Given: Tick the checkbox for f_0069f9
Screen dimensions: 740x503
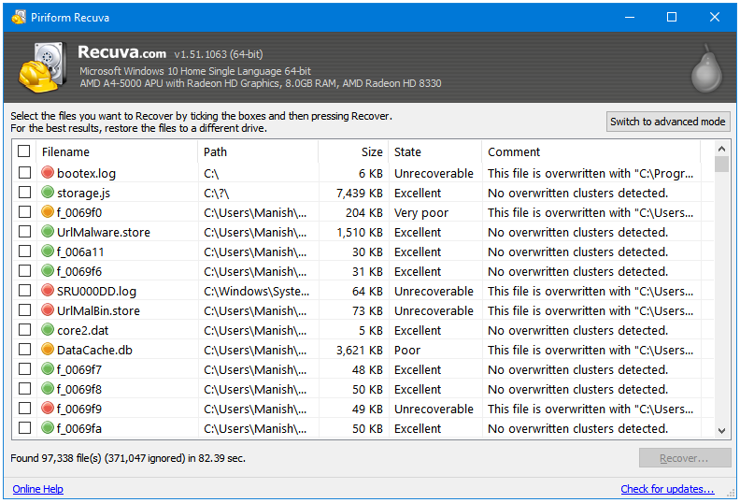Looking at the screenshot, I should pos(24,408).
